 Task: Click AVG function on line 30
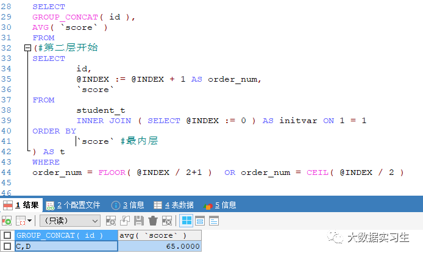pyautogui.click(x=40, y=27)
